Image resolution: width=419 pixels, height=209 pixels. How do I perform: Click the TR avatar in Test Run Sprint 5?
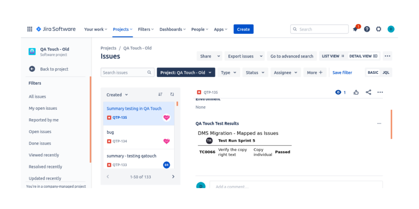pos(209,140)
